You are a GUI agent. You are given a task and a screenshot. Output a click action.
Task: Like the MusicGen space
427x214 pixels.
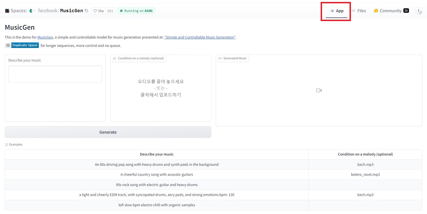(99, 11)
